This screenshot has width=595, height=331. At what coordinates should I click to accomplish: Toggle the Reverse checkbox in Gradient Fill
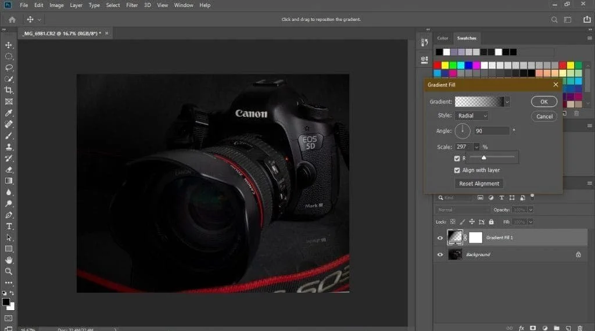click(x=457, y=159)
